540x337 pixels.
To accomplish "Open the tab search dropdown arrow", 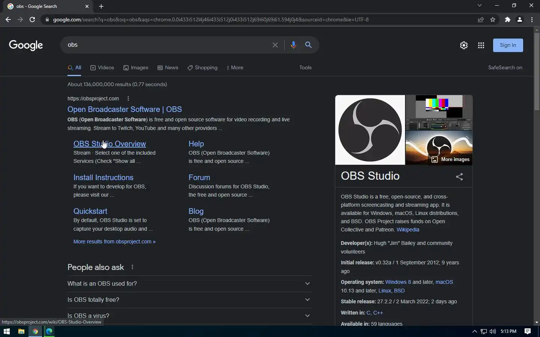I will coord(479,6).
